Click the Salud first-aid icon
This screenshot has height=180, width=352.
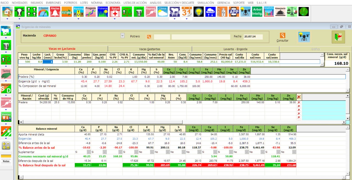point(115,12)
